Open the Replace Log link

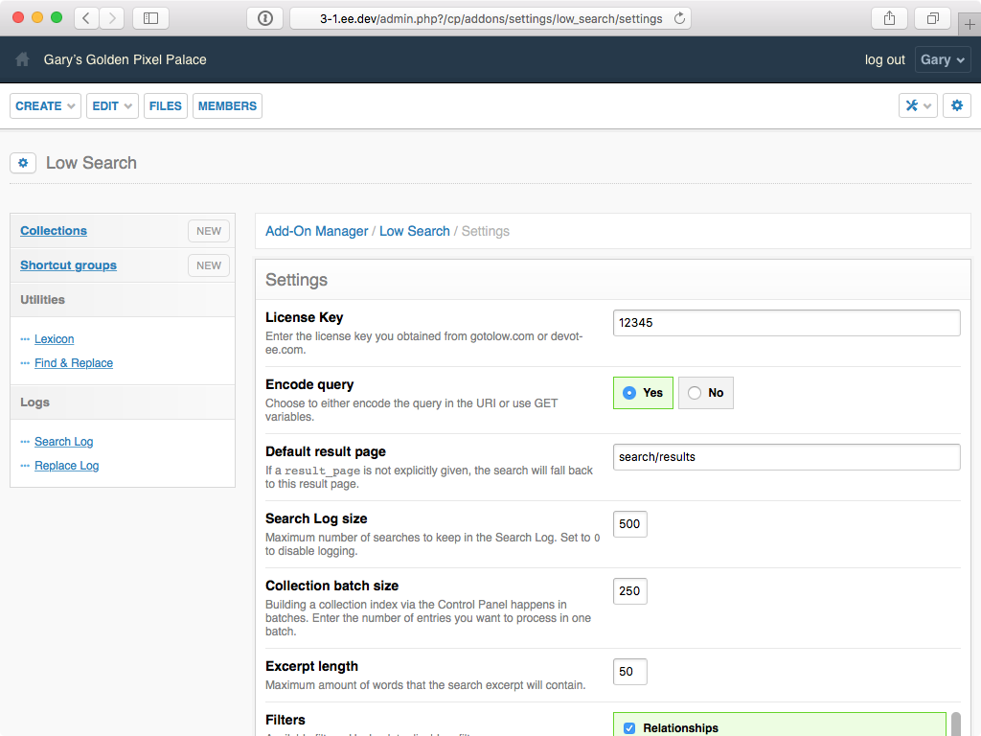[x=67, y=466]
